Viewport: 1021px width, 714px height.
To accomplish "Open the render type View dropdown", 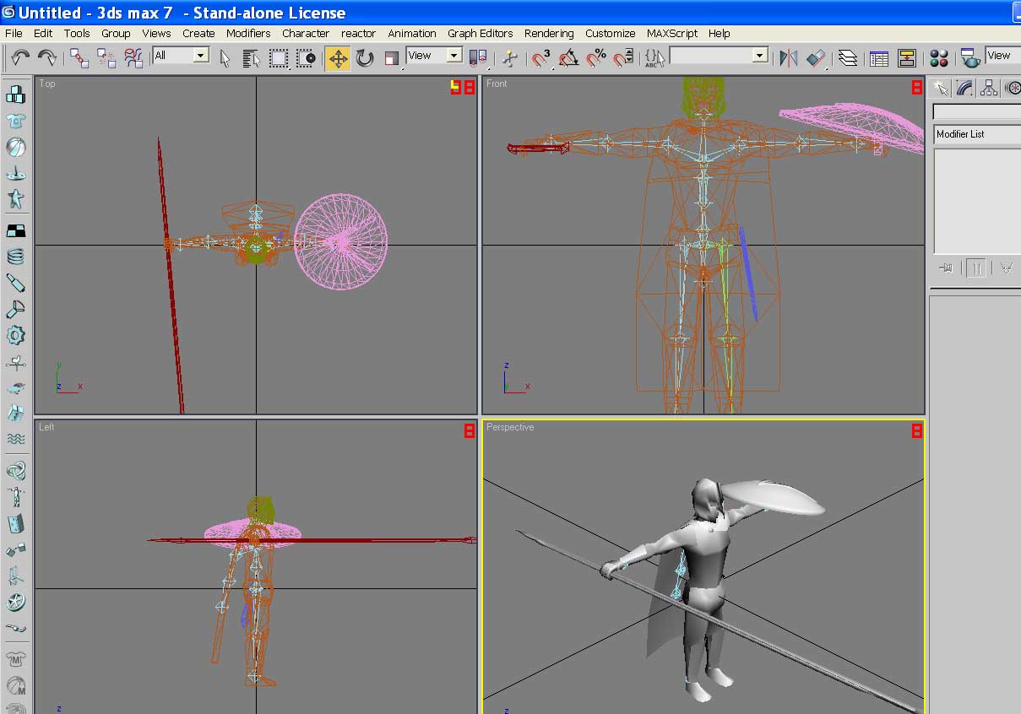I will click(1003, 56).
